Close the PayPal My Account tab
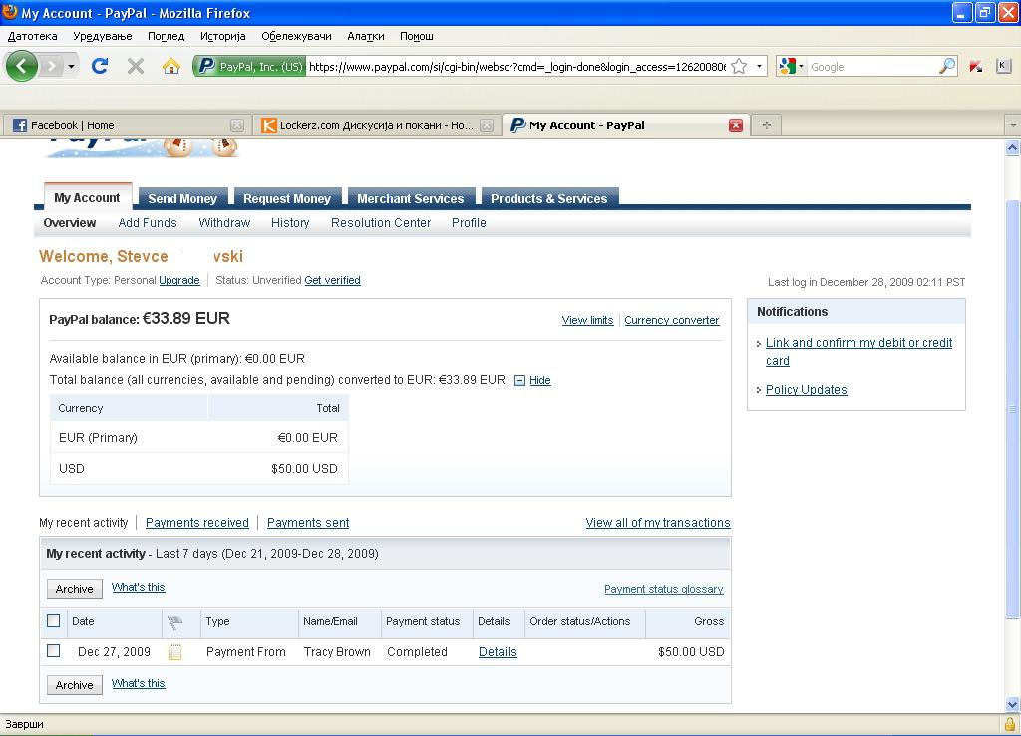The width and height of the screenshot is (1021, 736). click(x=736, y=125)
